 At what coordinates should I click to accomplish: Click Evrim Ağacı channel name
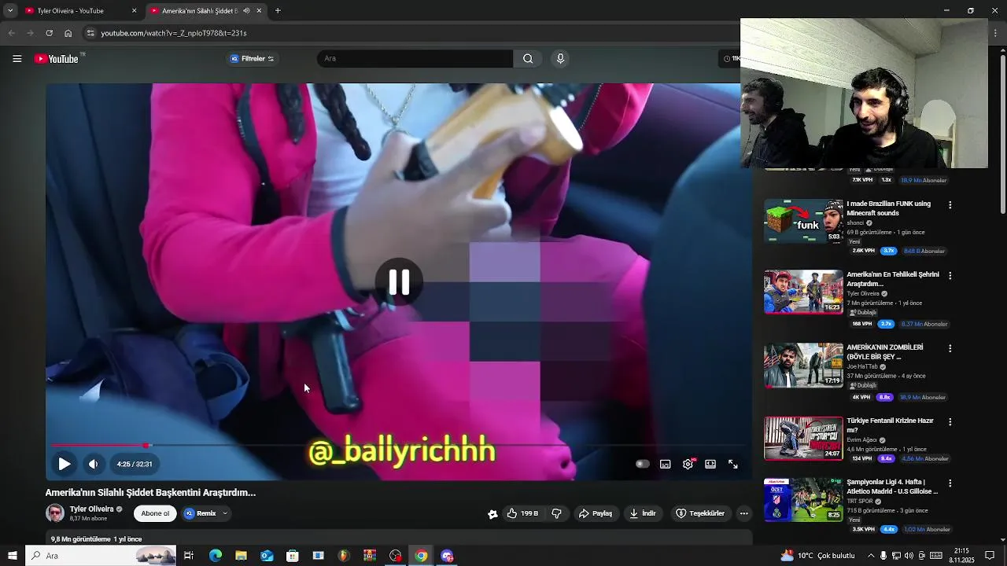tap(862, 440)
